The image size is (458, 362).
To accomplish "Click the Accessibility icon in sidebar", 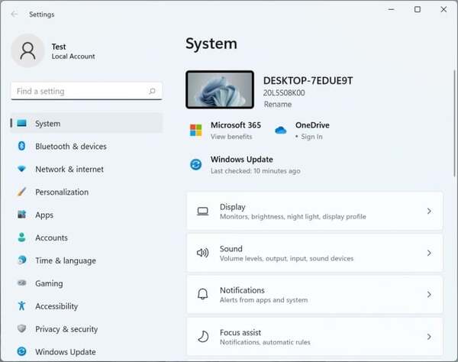I will 21,306.
